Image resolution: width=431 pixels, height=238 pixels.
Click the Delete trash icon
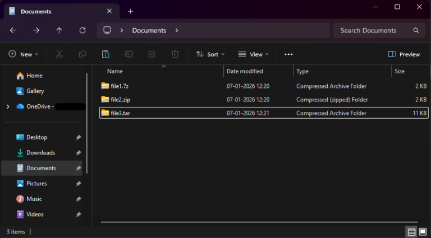coord(175,54)
